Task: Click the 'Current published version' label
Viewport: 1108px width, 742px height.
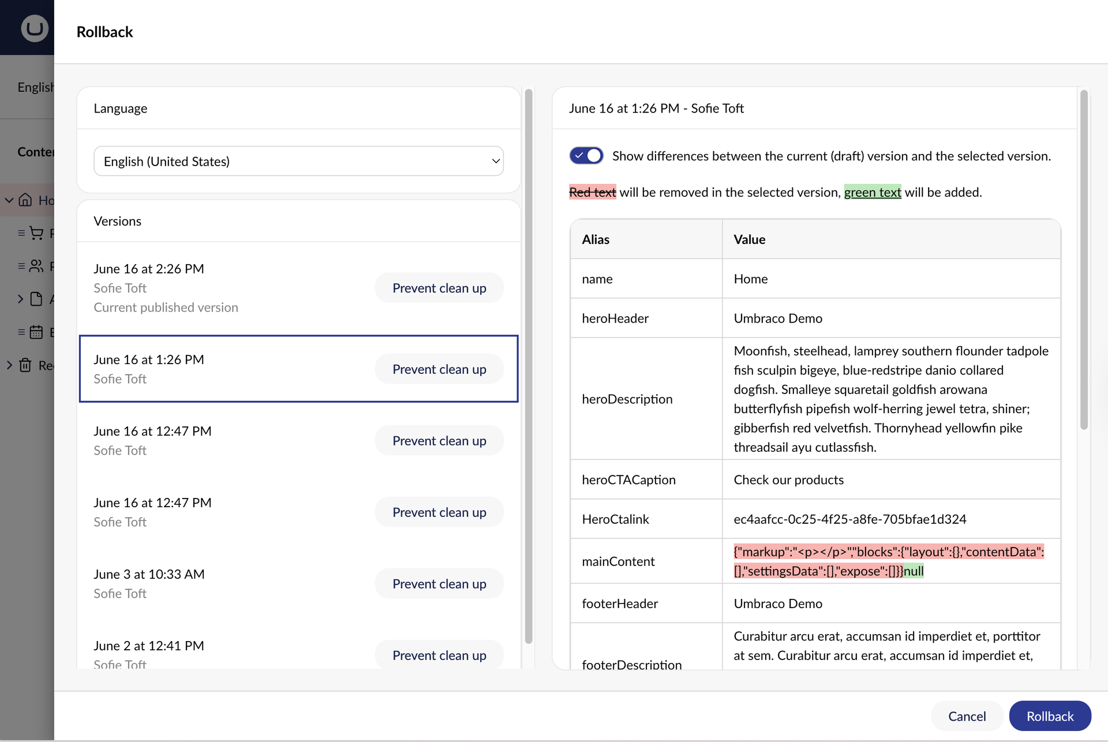Action: 166,308
